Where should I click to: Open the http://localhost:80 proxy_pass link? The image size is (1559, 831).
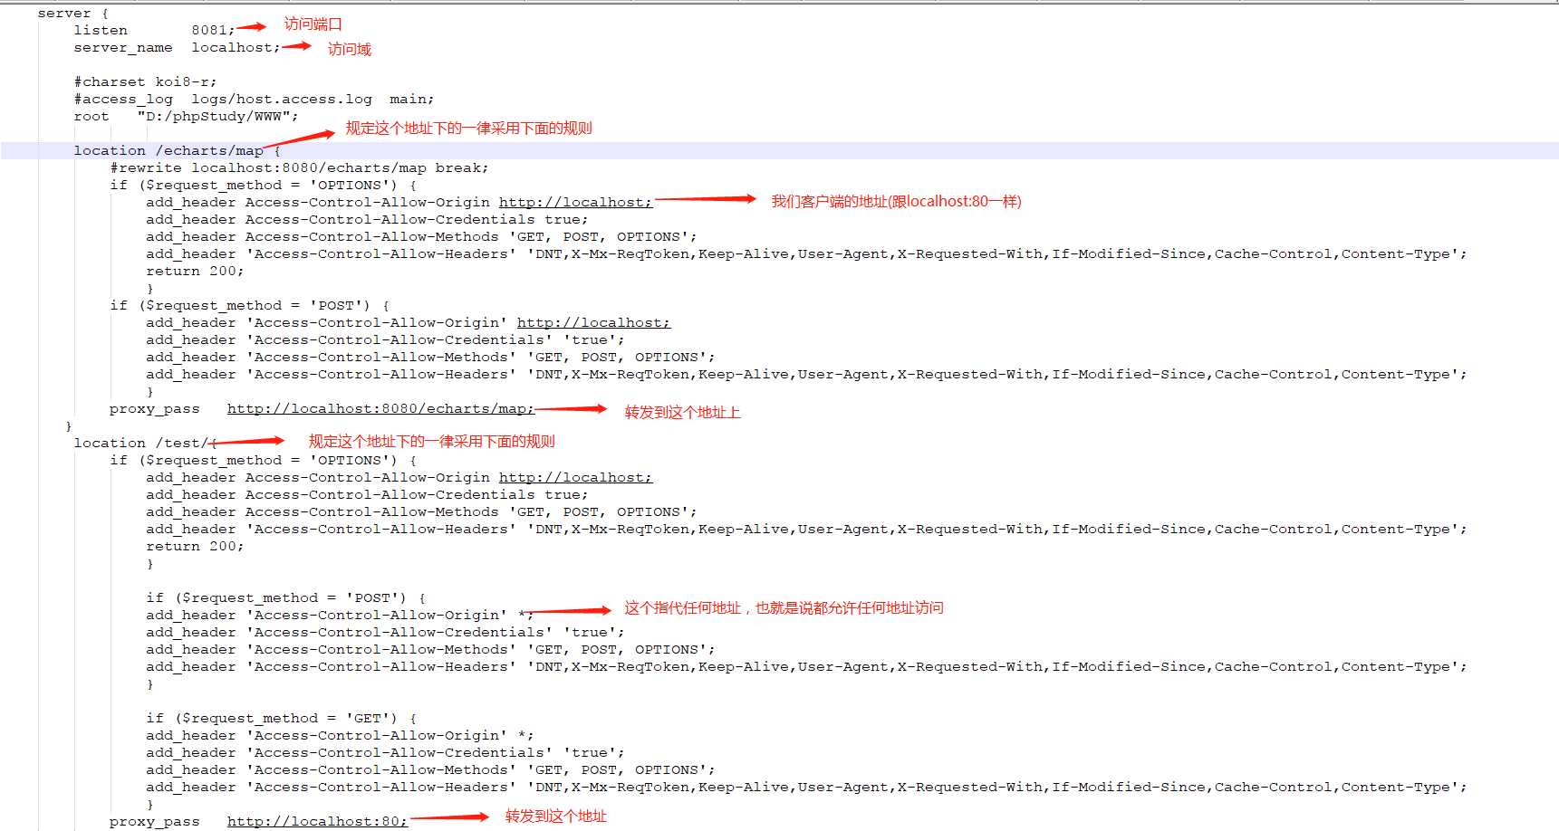pos(317,822)
